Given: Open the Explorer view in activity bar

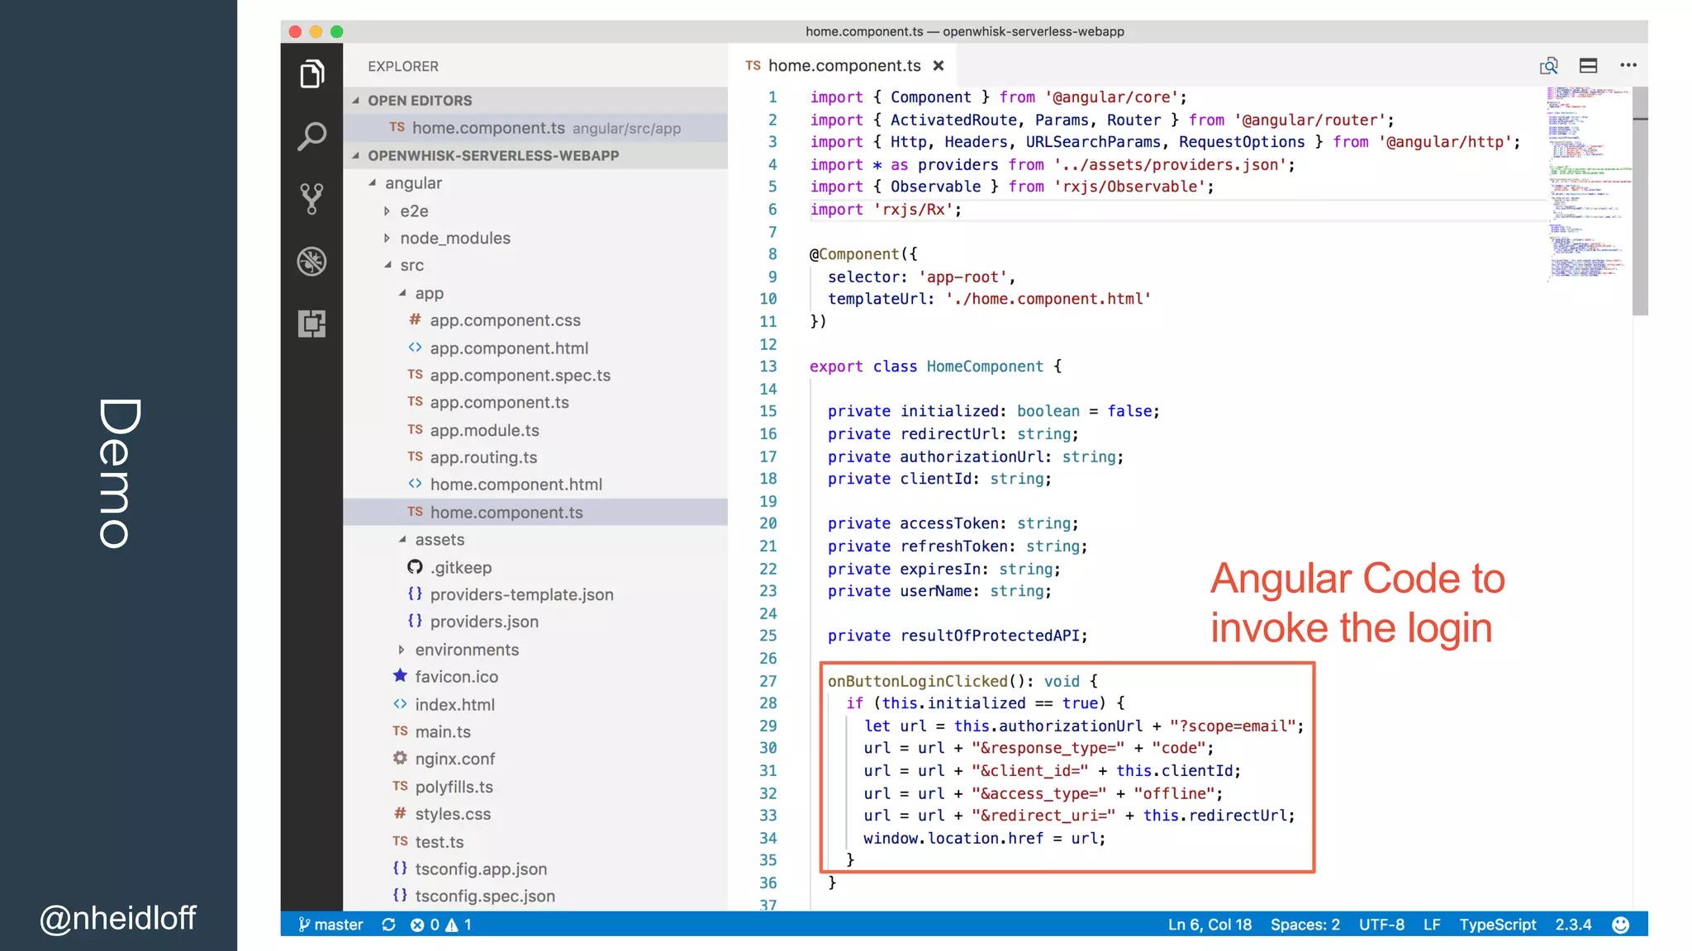Looking at the screenshot, I should 311,73.
